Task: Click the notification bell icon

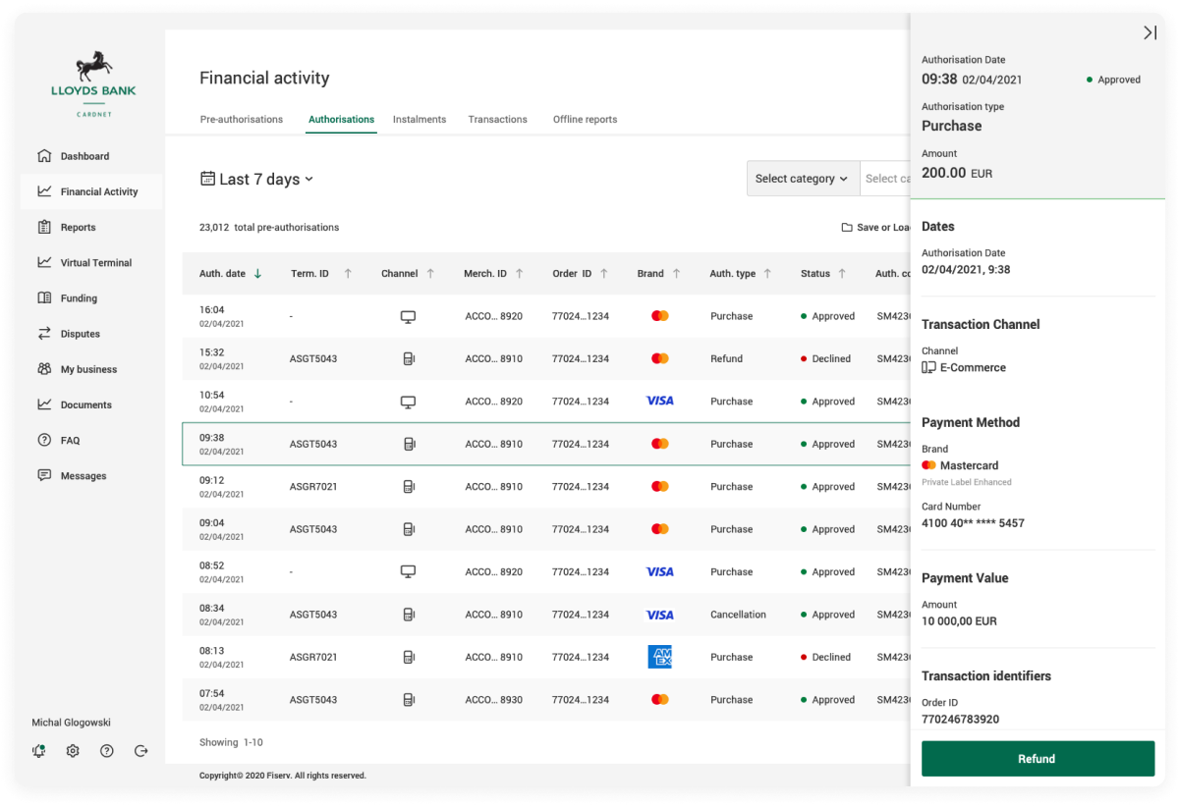Action: pos(39,750)
